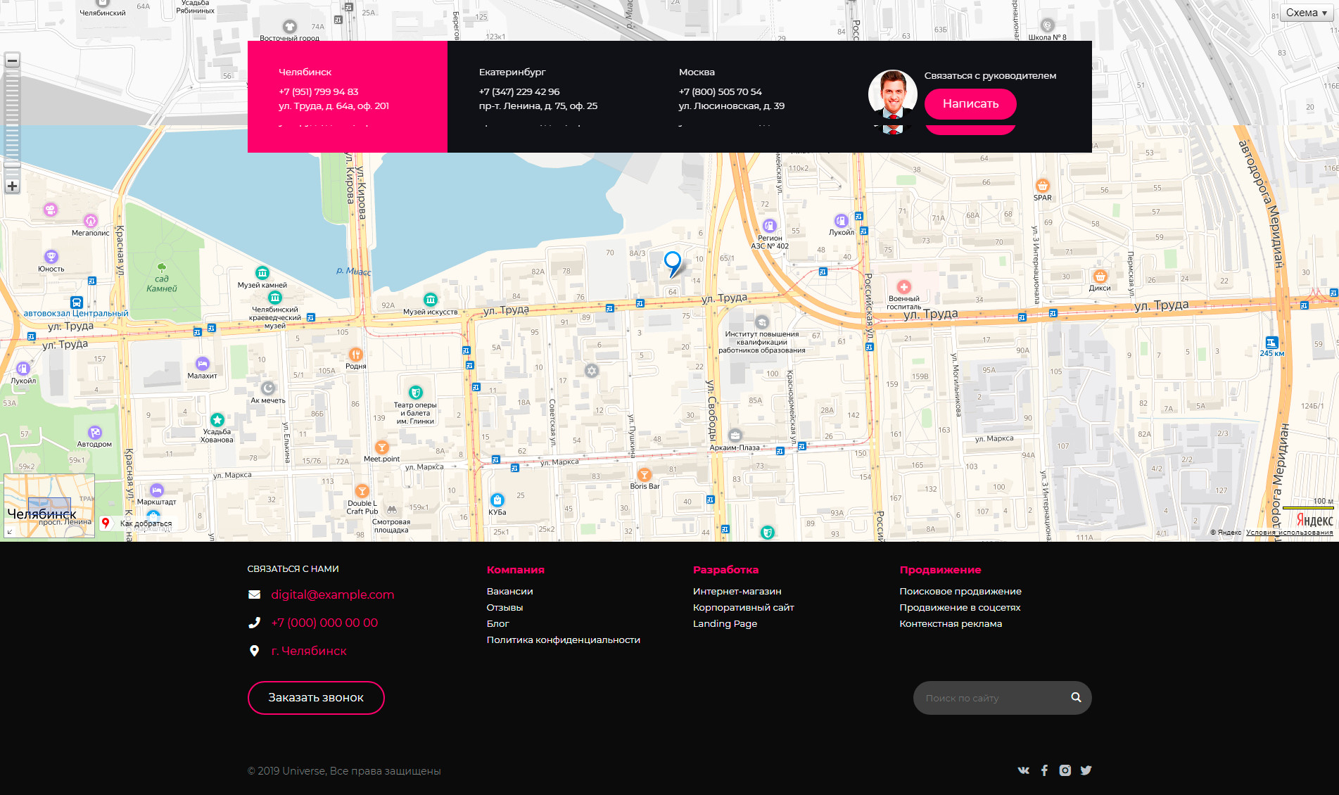Open the Вакансии footer link
This screenshot has height=795, width=1339.
click(x=510, y=592)
